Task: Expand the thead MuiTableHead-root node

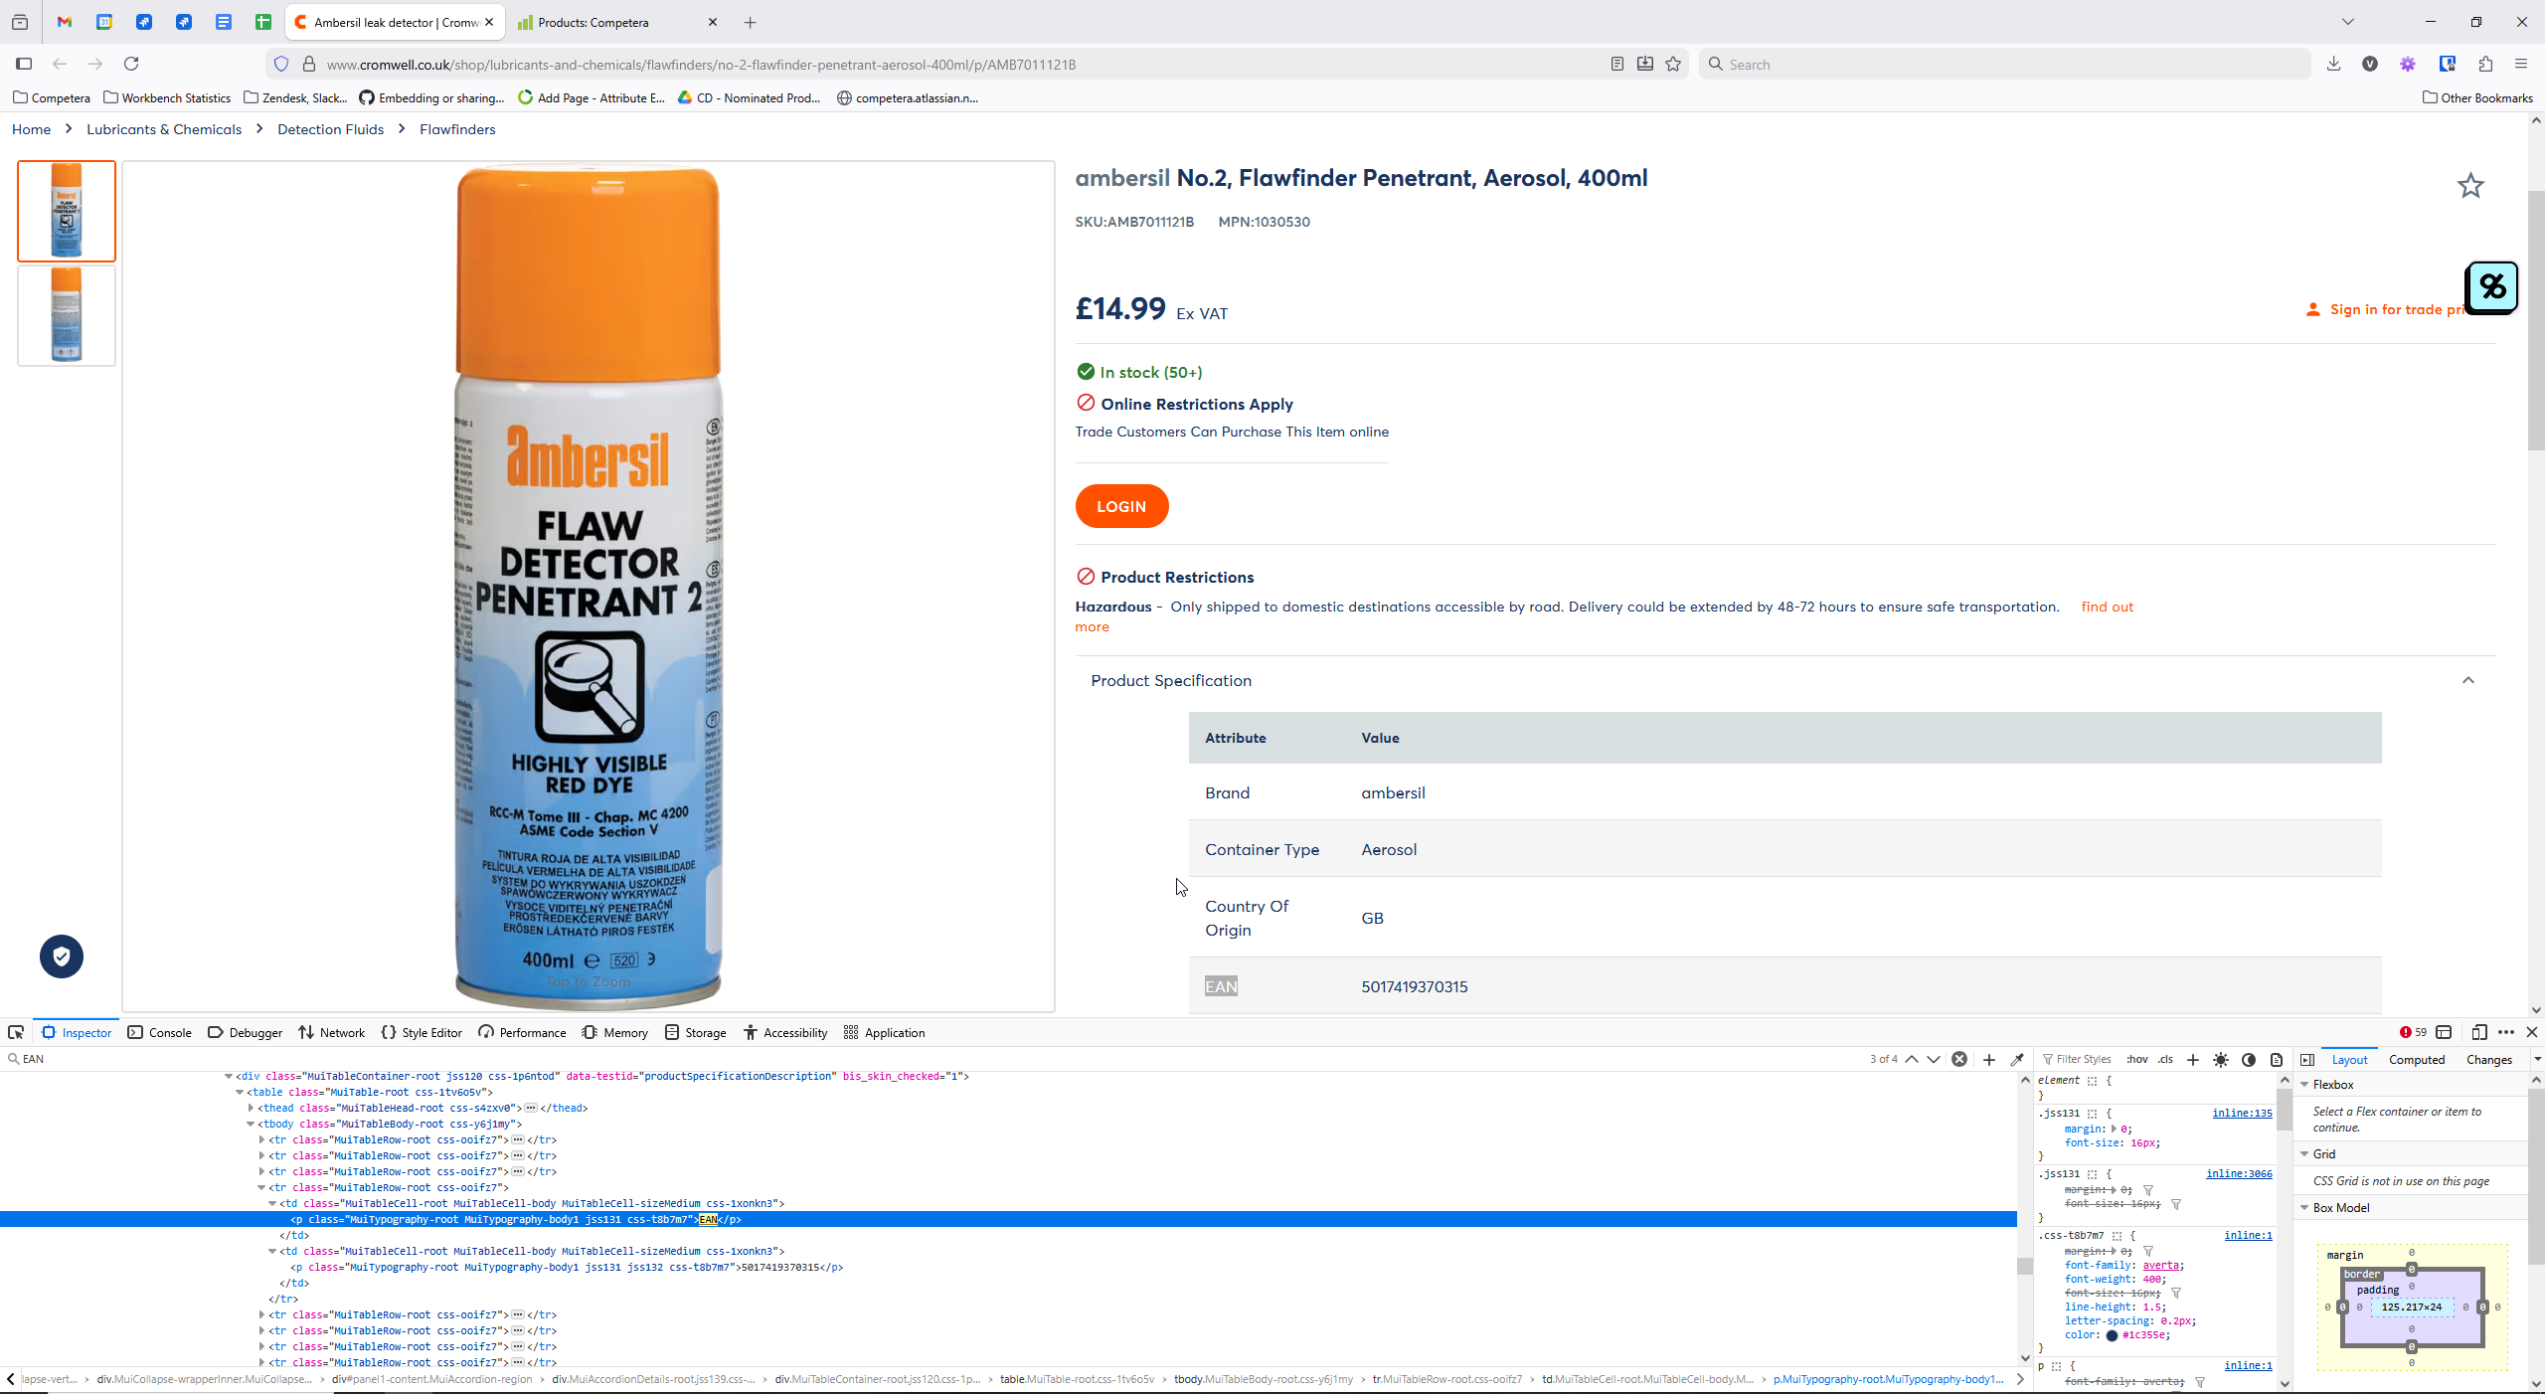Action: tap(251, 1108)
